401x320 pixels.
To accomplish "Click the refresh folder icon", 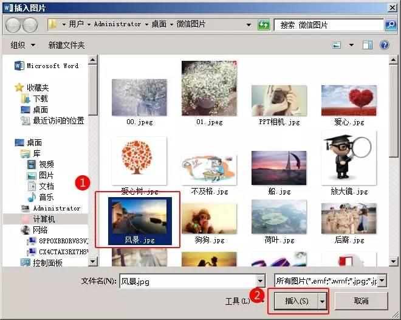I will click(264, 25).
